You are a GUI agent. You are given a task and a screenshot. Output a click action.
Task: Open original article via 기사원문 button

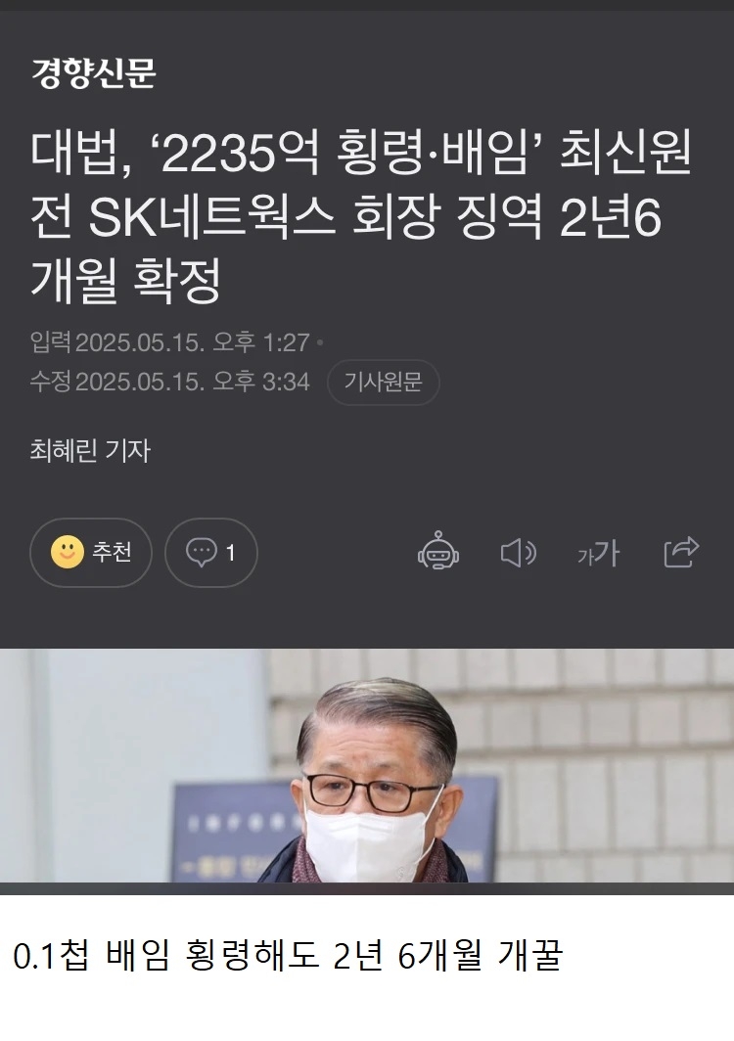pos(384,382)
